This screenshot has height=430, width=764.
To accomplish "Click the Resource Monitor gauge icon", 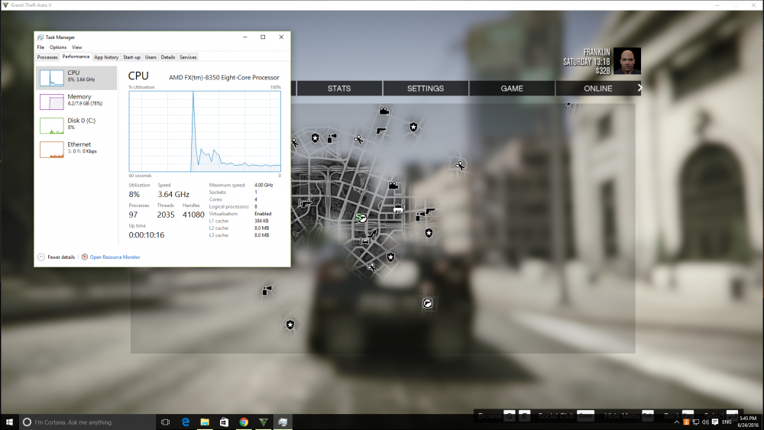I will [x=85, y=257].
